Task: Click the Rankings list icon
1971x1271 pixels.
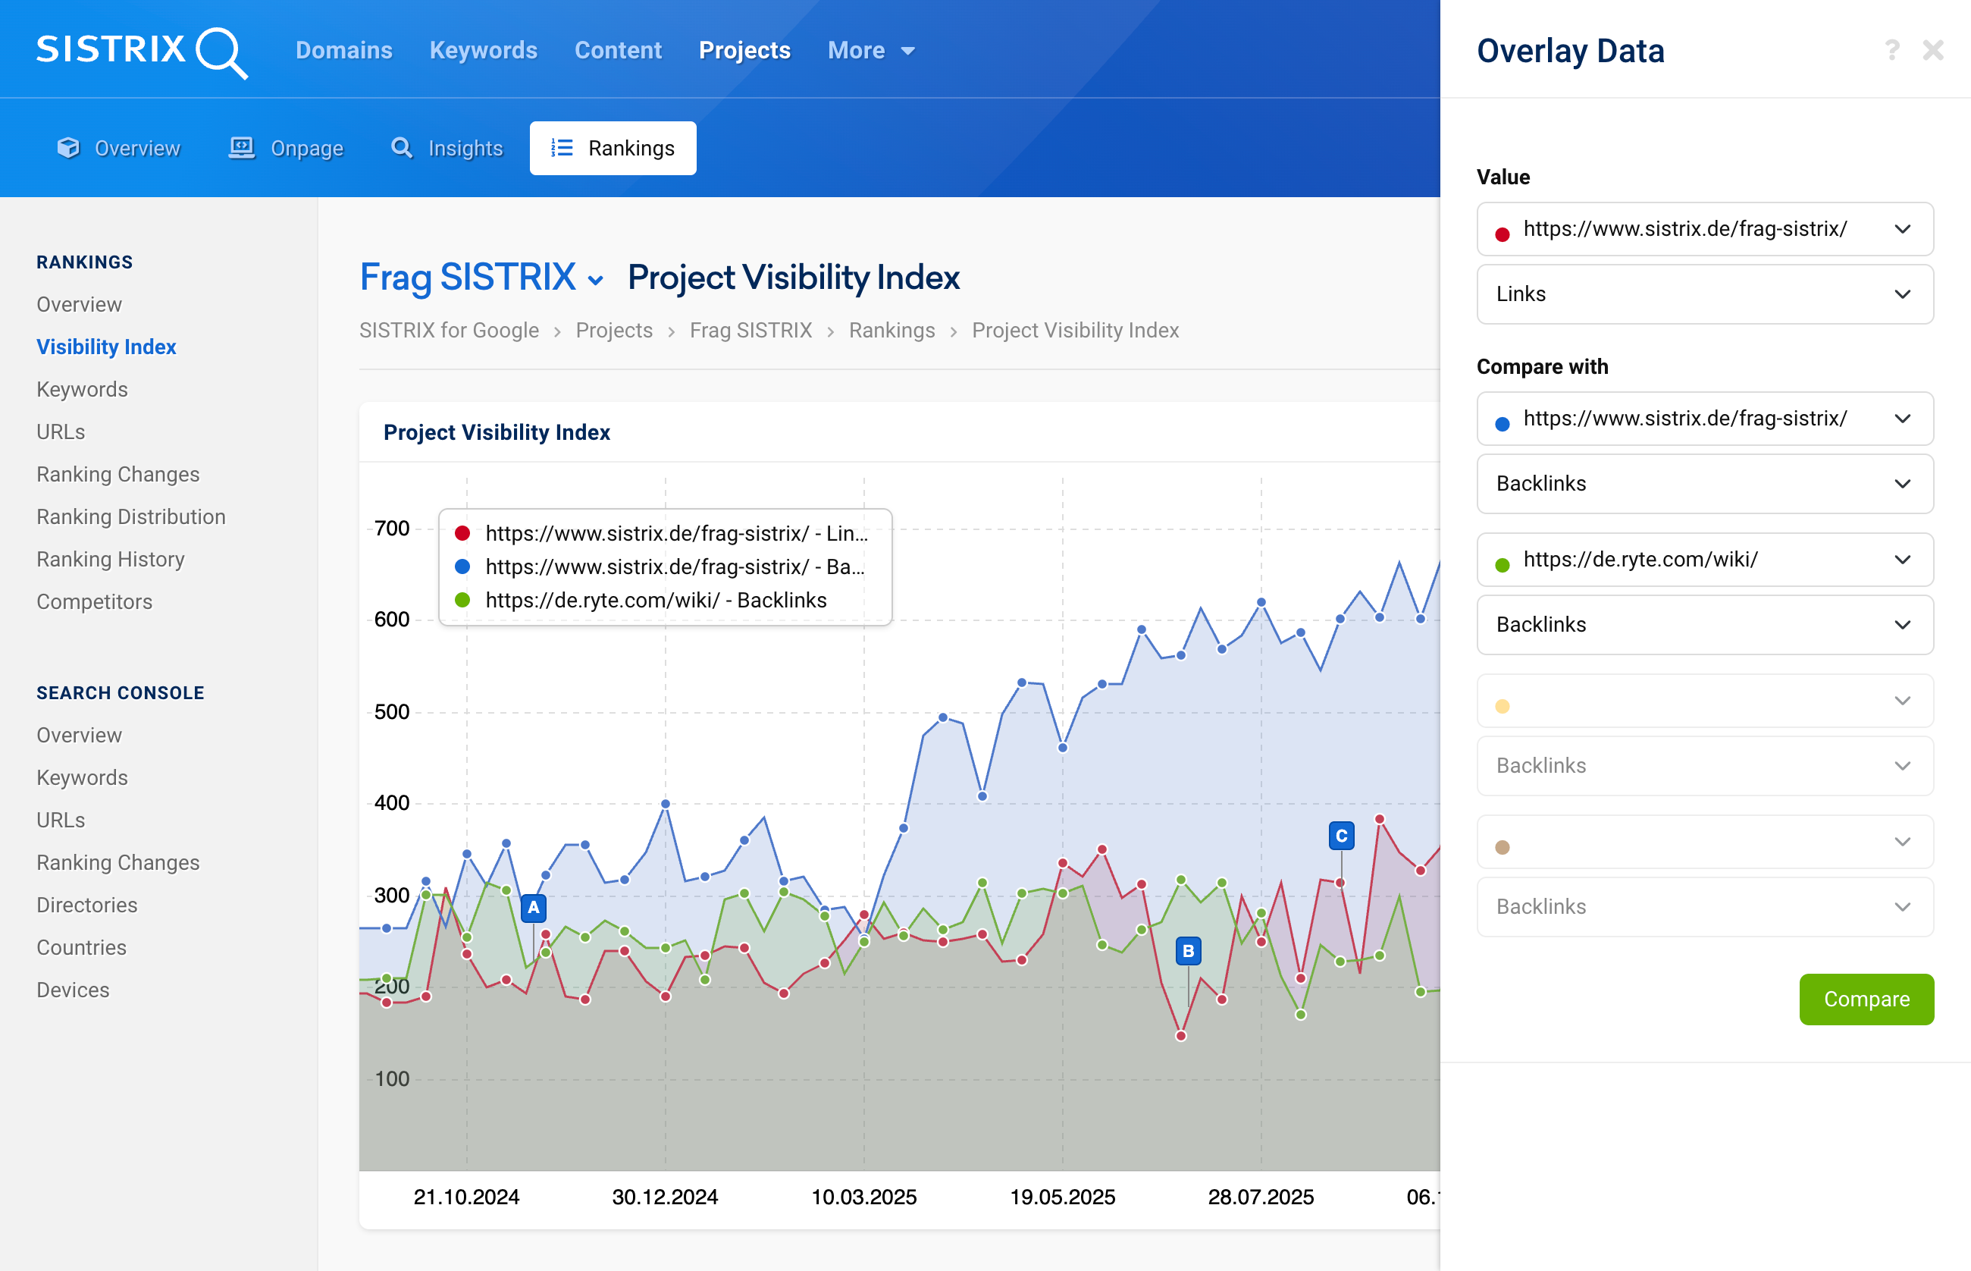Action: [x=562, y=148]
